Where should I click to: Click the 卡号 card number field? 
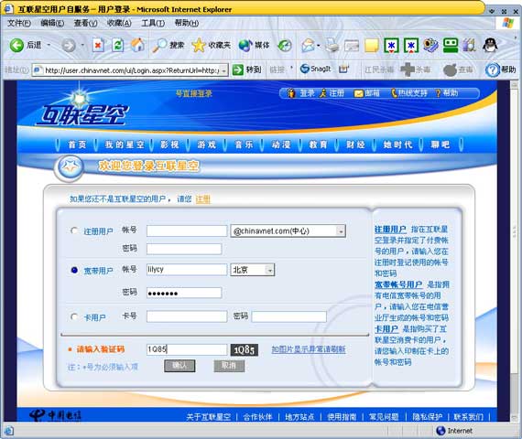click(x=187, y=316)
